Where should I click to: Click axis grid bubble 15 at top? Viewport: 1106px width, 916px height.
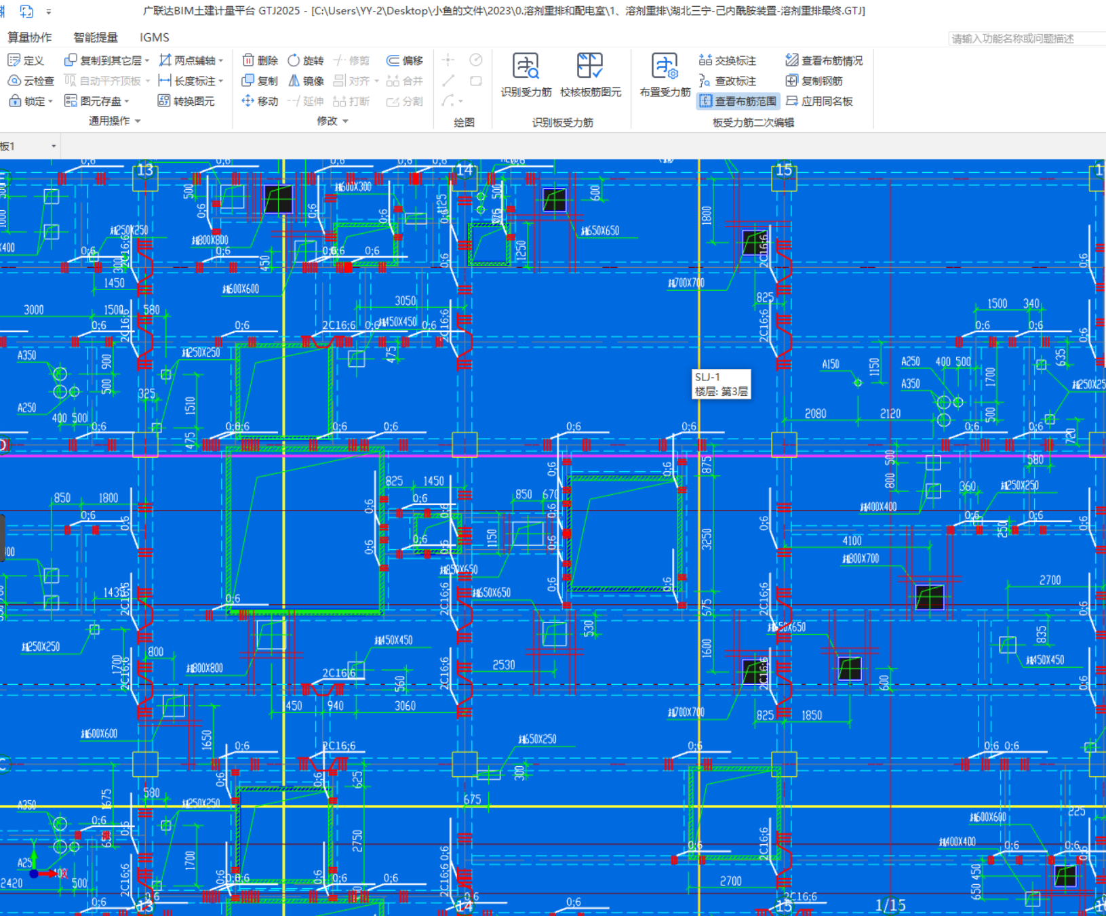point(784,170)
